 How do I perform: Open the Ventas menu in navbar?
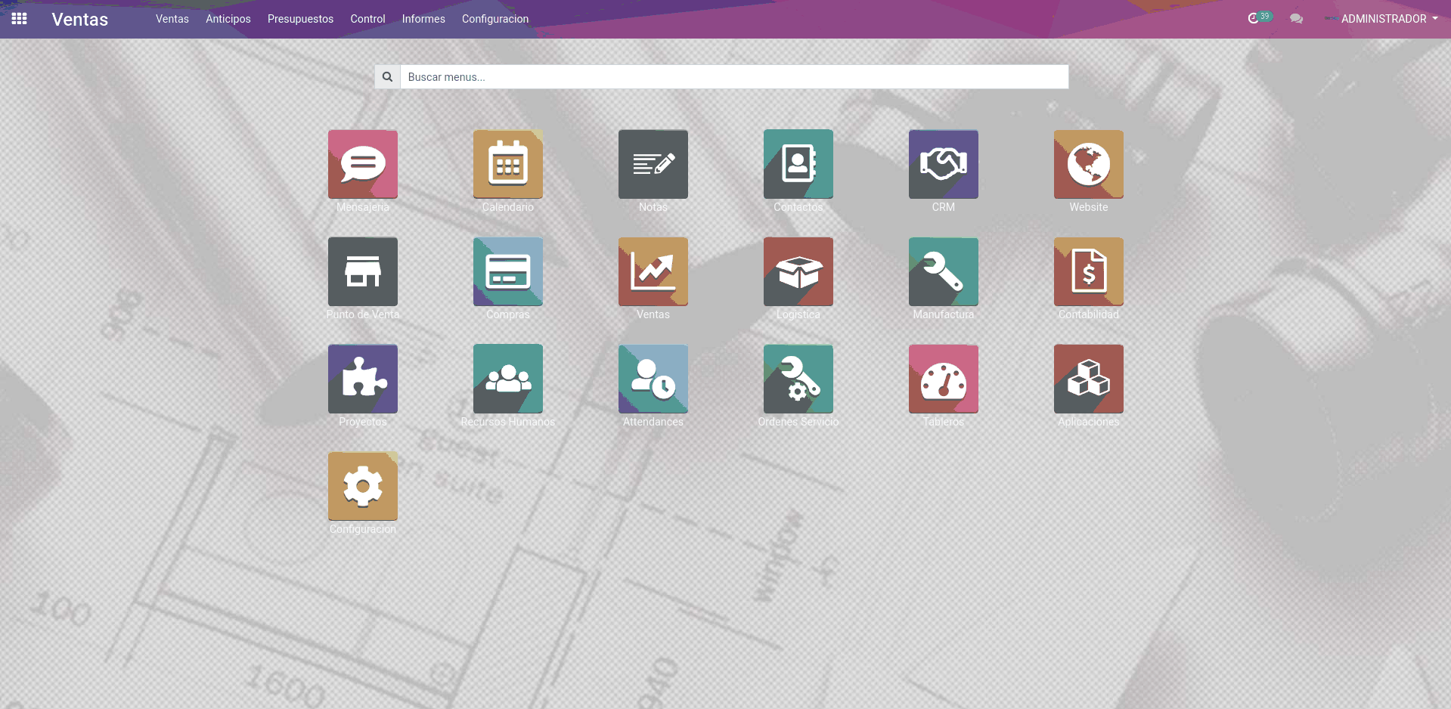tap(172, 19)
